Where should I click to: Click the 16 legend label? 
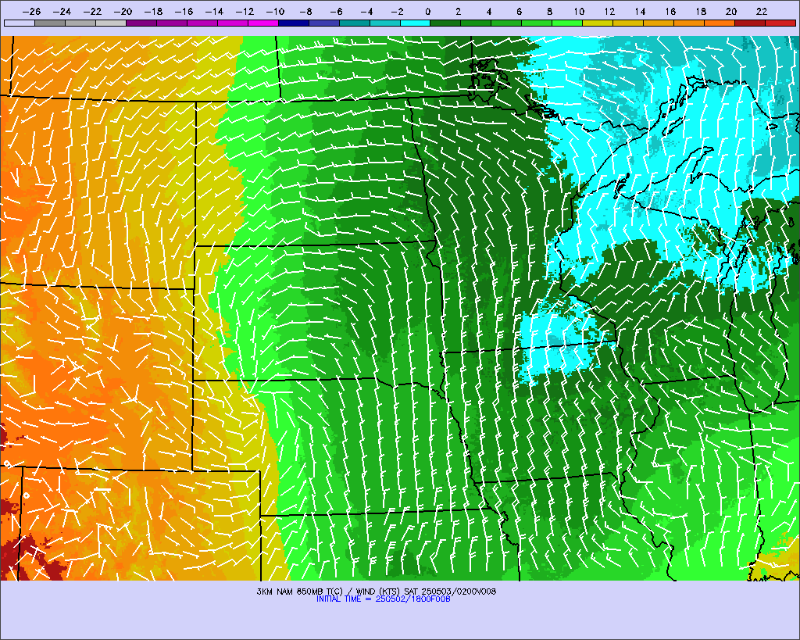click(x=670, y=11)
